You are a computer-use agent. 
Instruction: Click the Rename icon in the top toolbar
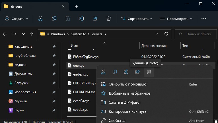pos(81,18)
